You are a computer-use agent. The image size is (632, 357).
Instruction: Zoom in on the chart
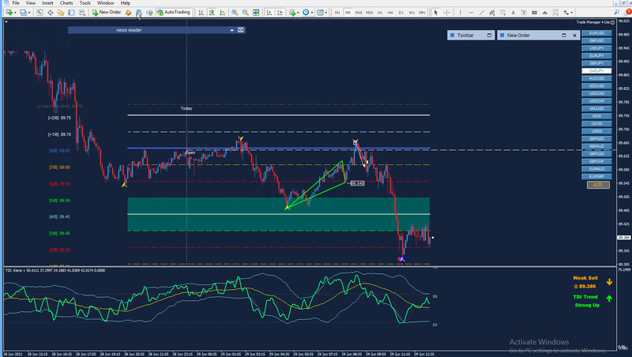(235, 13)
